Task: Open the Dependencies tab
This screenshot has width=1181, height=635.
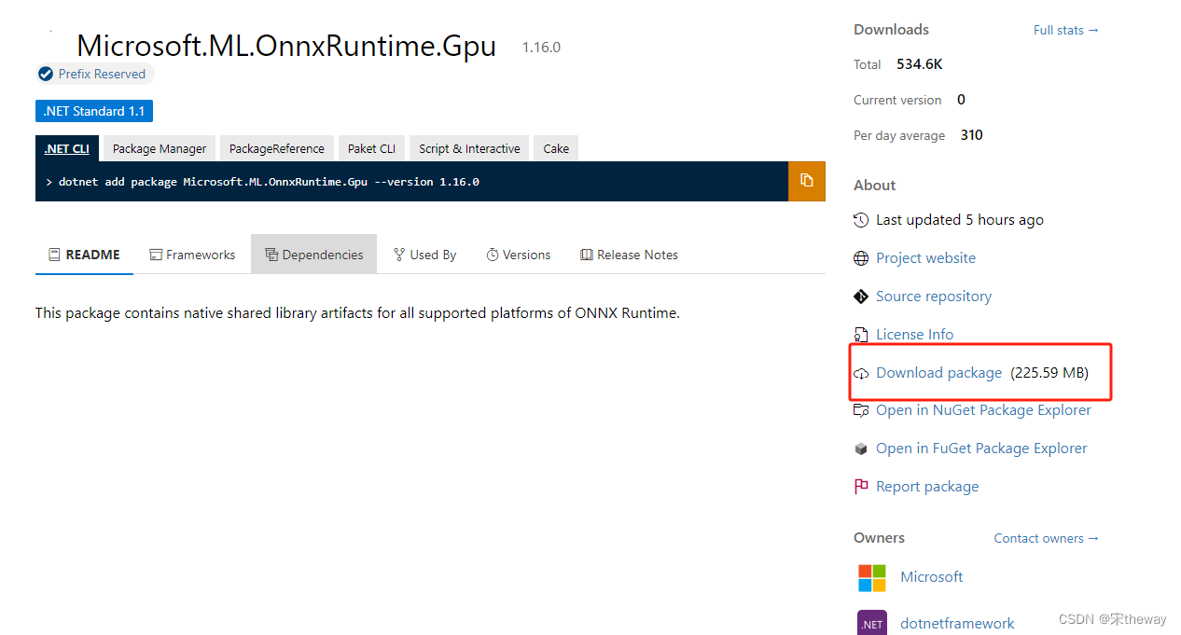Action: point(313,255)
